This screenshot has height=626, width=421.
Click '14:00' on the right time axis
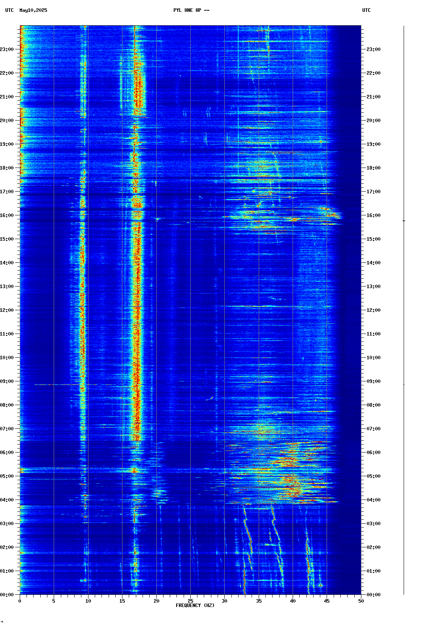click(x=374, y=263)
